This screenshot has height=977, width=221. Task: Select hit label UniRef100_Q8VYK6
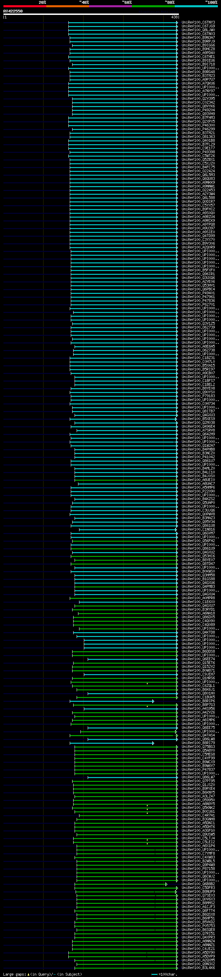[198, 106]
